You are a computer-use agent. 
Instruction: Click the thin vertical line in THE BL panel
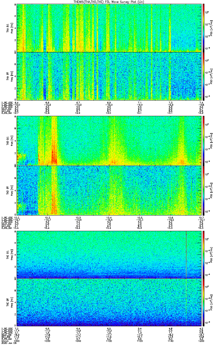[186, 253]
